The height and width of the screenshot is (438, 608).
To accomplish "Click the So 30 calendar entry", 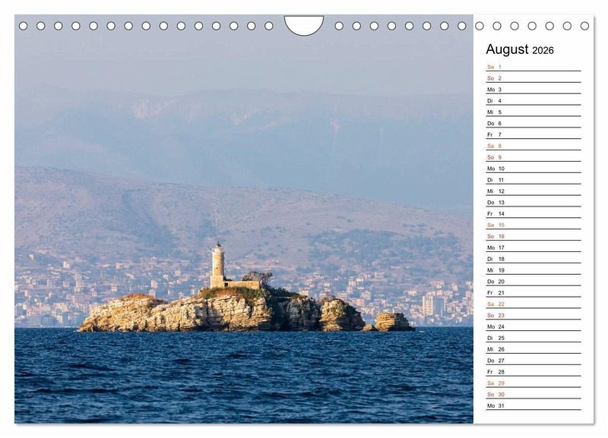I will coord(532,395).
